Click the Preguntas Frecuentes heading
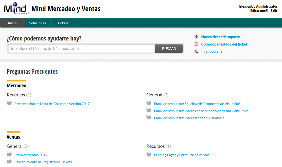This screenshot has height=167, width=282. click(x=32, y=72)
